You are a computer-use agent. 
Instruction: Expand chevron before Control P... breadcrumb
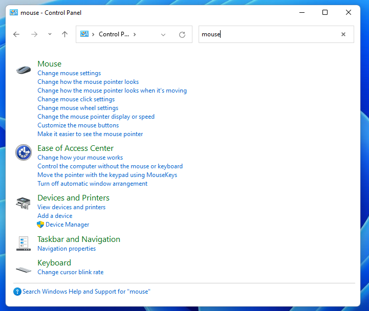pyautogui.click(x=93, y=34)
